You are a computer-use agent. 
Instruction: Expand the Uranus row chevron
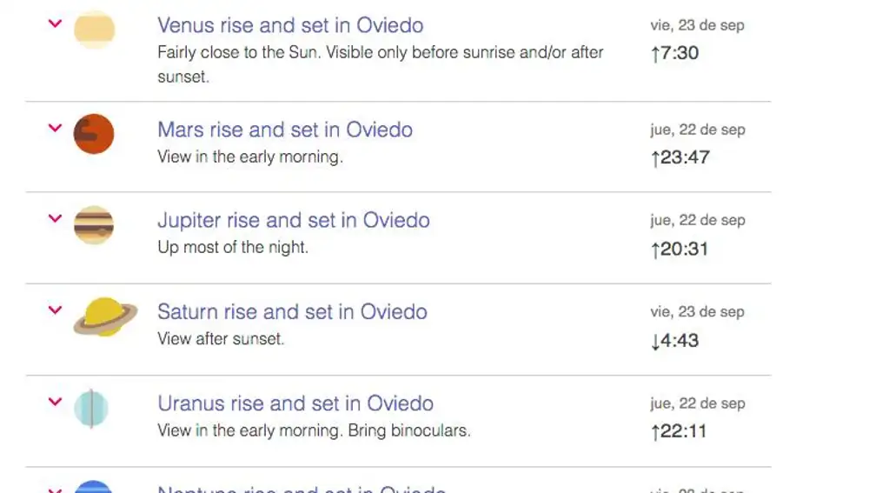55,402
